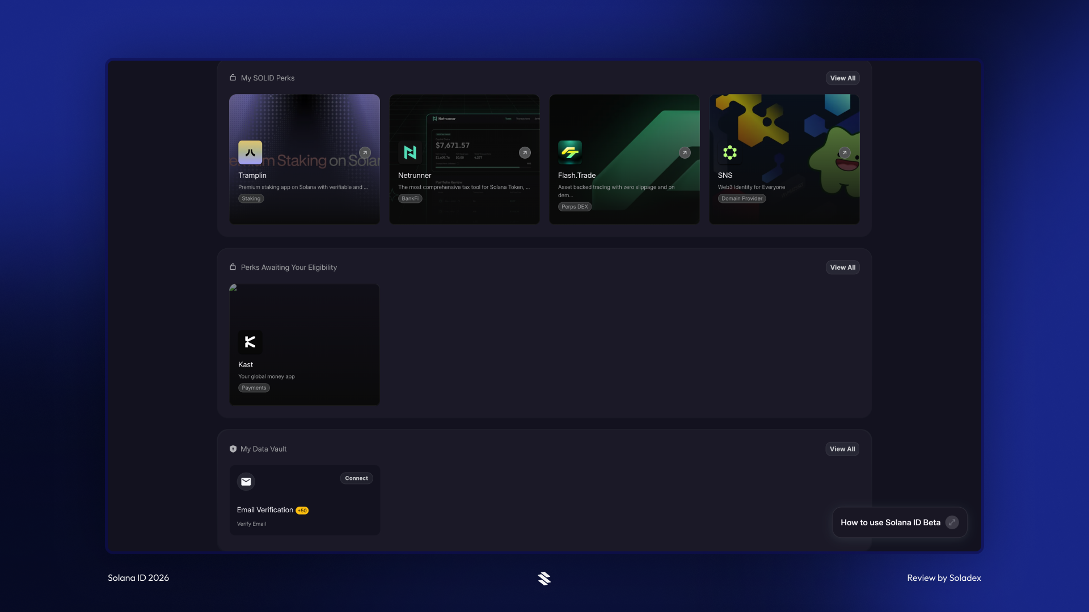Click the arrow icon on Netrunner card
1089x612 pixels.
(524, 152)
